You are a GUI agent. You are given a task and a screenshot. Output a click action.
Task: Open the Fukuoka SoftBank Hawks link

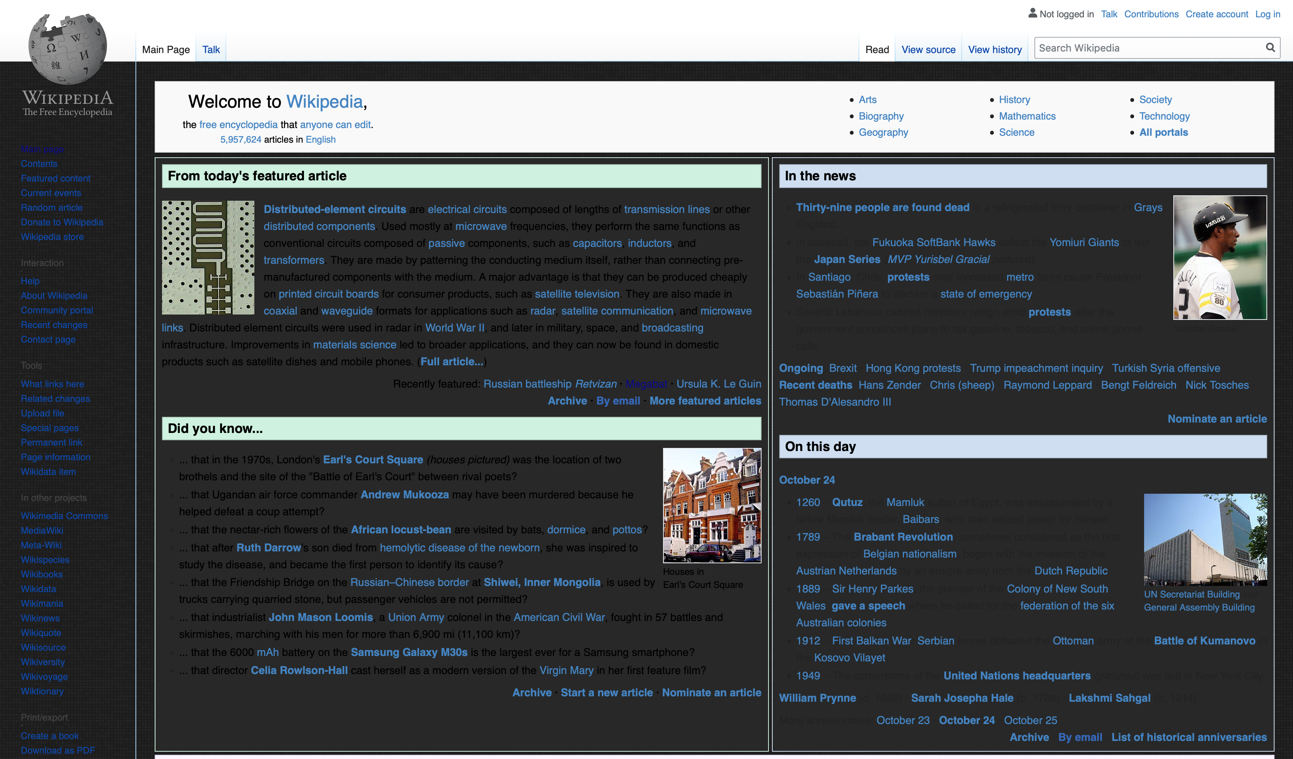tap(933, 242)
